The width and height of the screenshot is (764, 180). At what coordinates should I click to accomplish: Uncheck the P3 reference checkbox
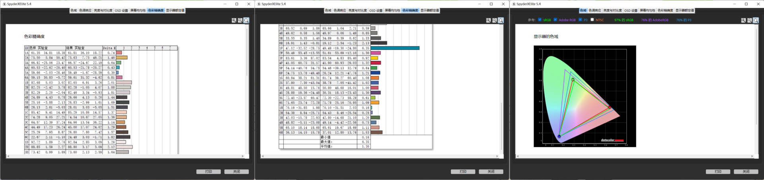click(x=580, y=19)
